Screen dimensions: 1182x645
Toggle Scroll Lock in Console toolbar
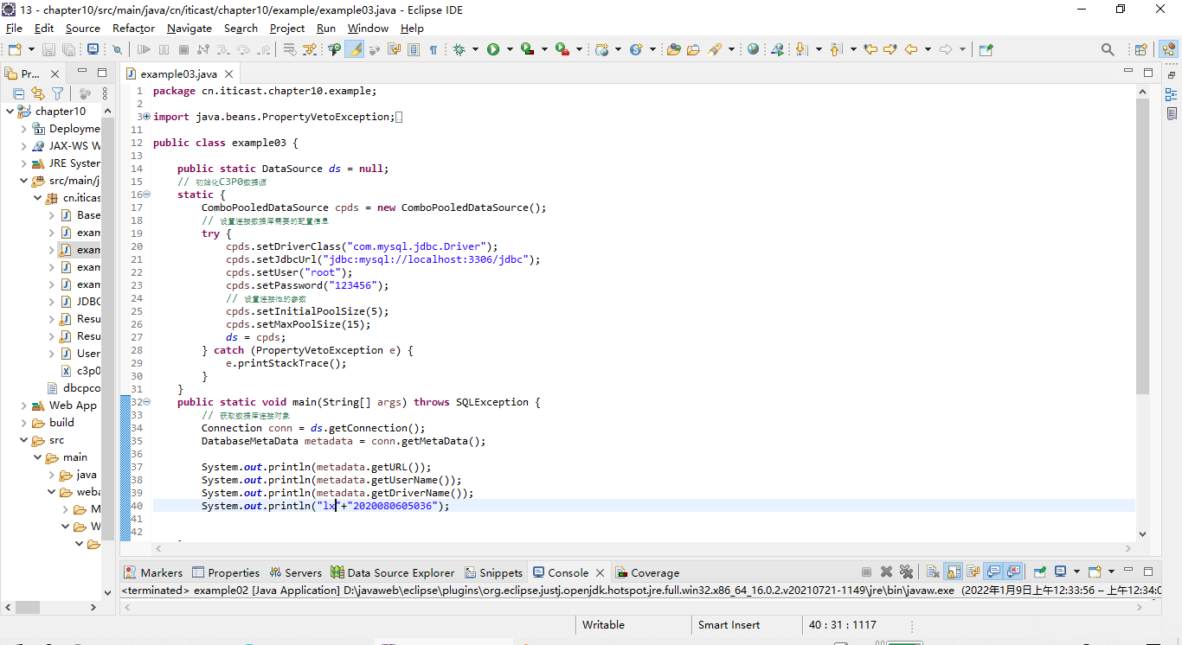[x=954, y=572]
